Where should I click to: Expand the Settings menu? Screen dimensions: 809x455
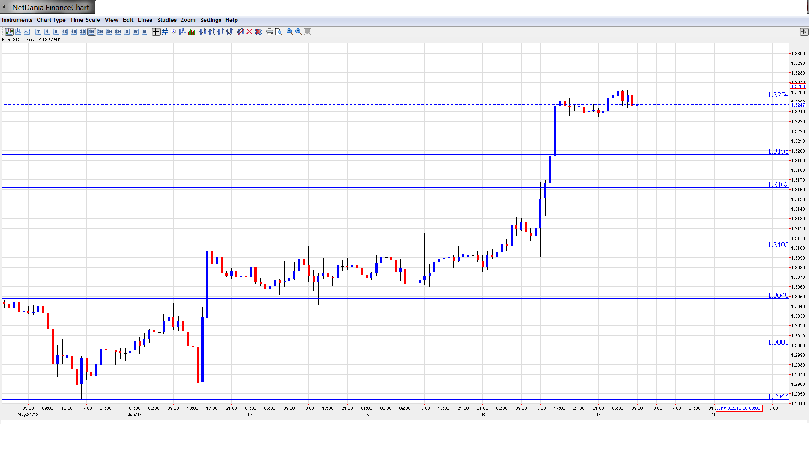tap(210, 20)
